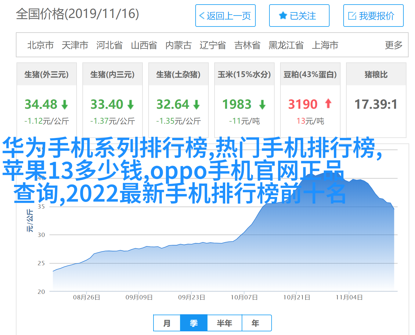Select 山西省 region

(x=144, y=45)
